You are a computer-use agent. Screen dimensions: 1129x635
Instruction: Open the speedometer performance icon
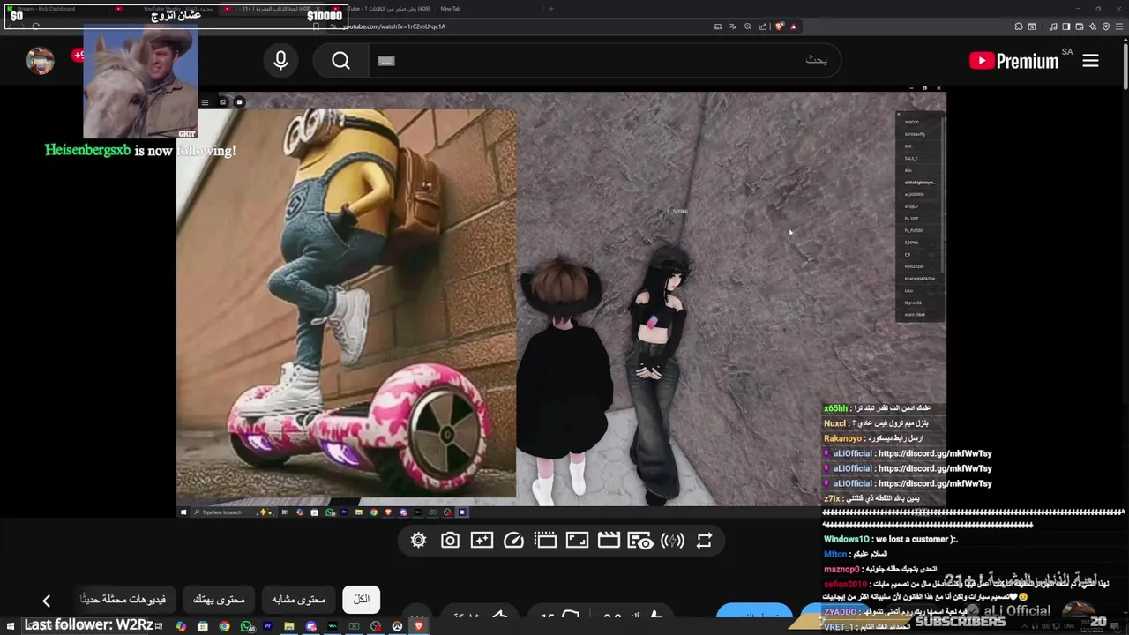pyautogui.click(x=513, y=541)
